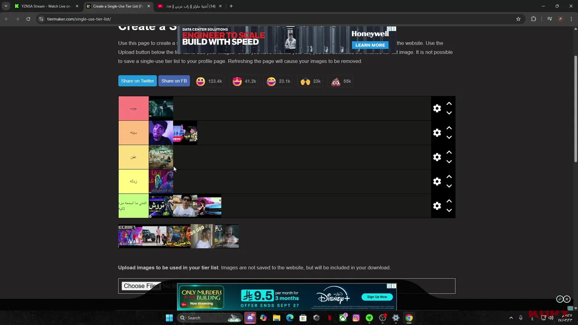Select the Create a Single-Use Tier List tab
This screenshot has height=325, width=578.
coord(117,6)
